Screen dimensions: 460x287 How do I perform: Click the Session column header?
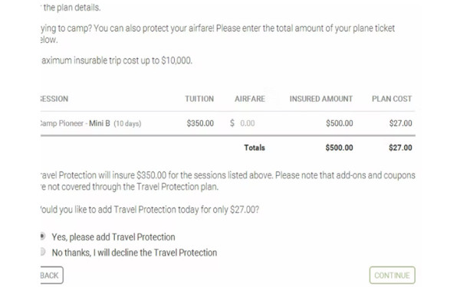tap(54, 99)
